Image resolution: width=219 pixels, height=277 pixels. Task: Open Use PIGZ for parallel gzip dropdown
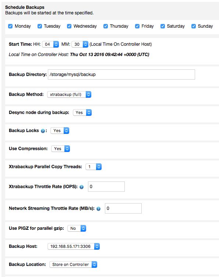[77, 228]
